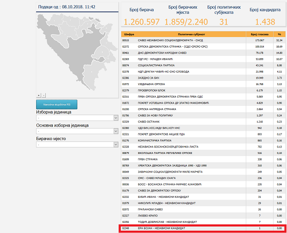Click the map zoom out minus button

pyautogui.click(x=44, y=95)
